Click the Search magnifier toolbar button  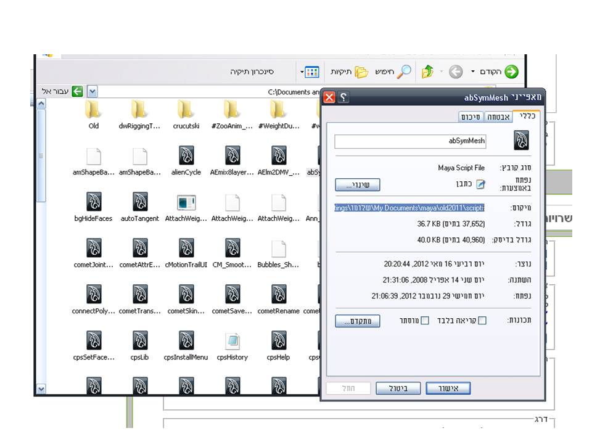tap(394, 72)
